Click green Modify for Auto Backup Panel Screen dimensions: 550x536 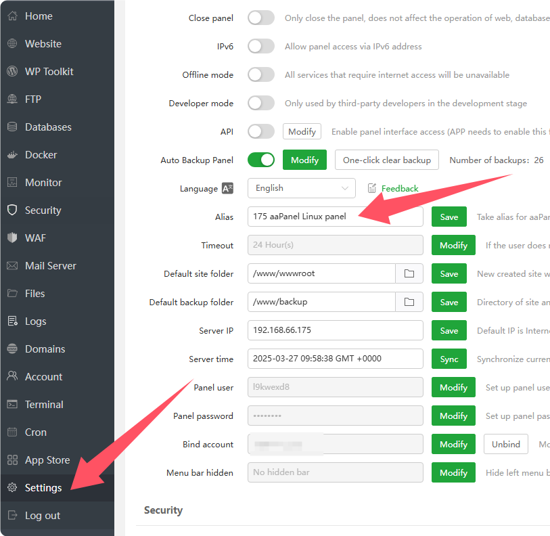[x=304, y=160]
